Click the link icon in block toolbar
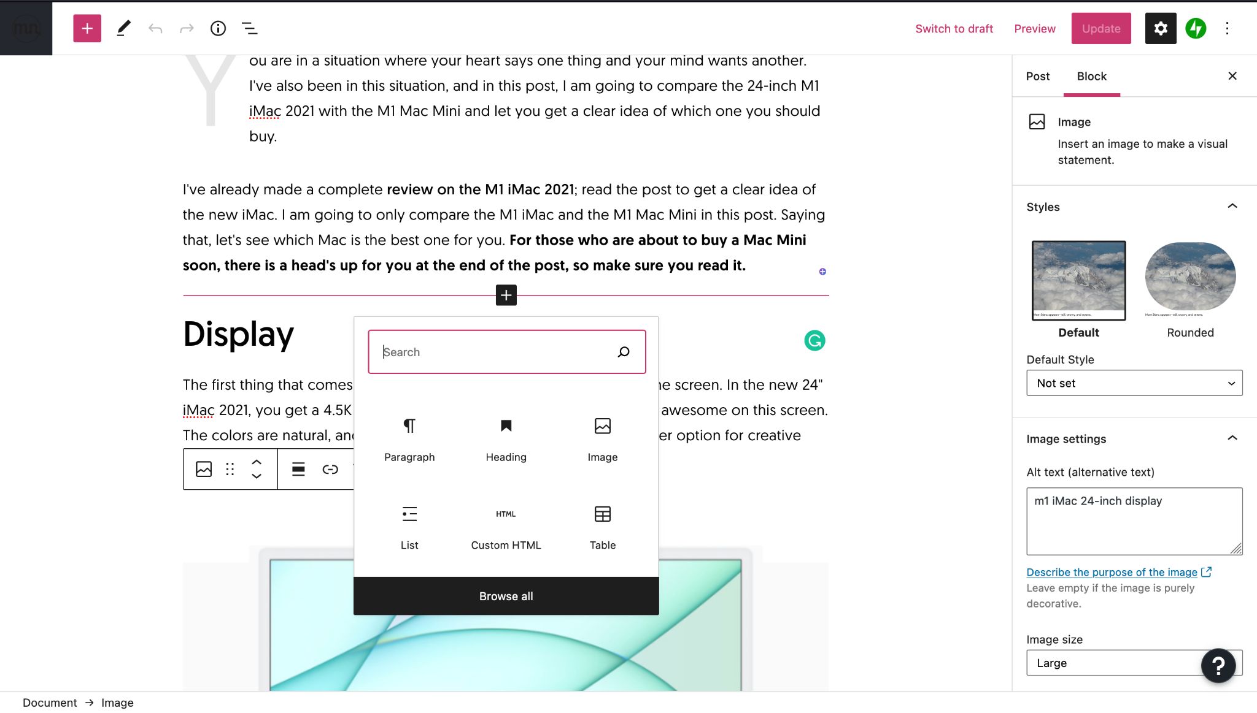Screen dimensions: 1257x713 [330, 469]
